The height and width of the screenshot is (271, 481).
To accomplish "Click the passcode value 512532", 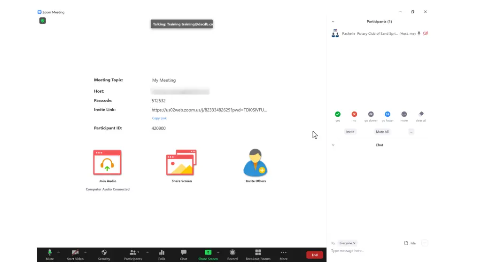I will click(x=159, y=101).
